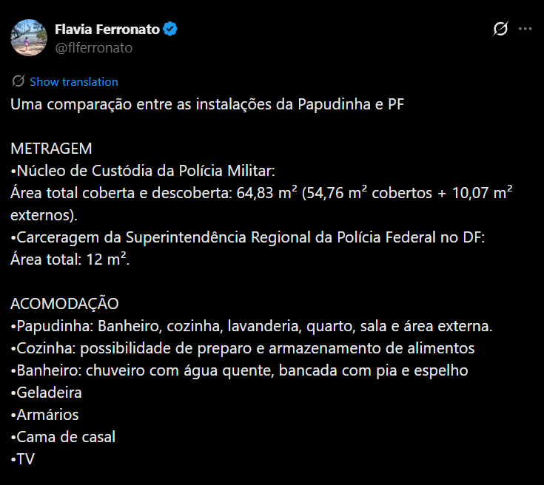Viewport: 544px width, 485px height.
Task: Click the Geladeira bullet item
Action: coord(47,393)
